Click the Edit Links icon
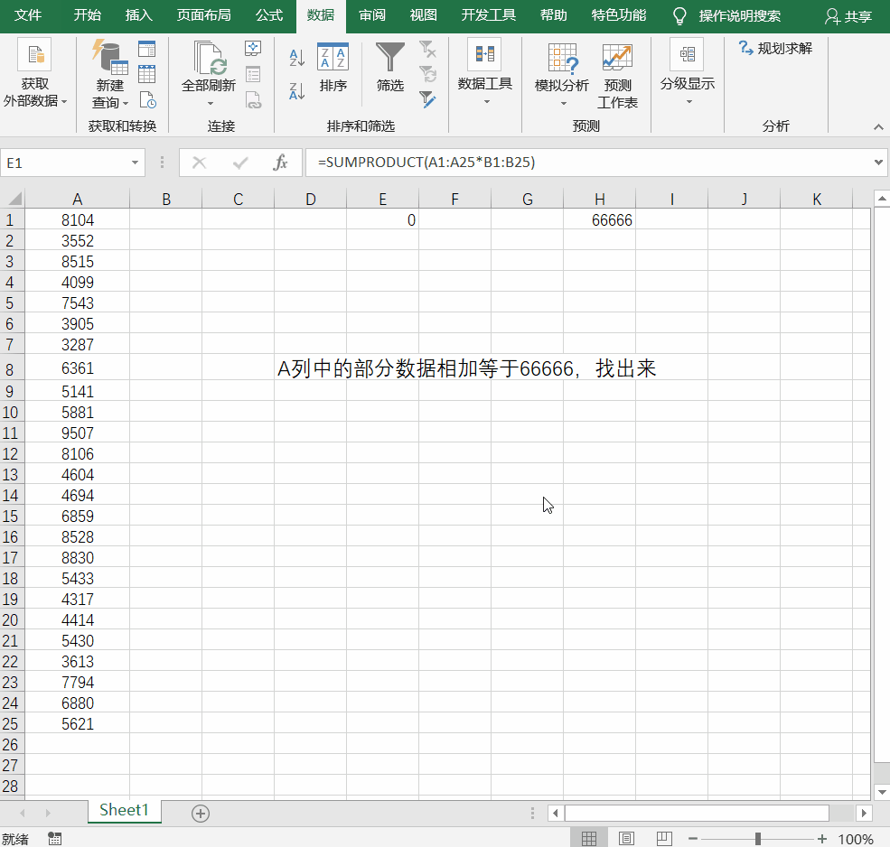Viewport: 890px width, 847px height. coord(253,100)
